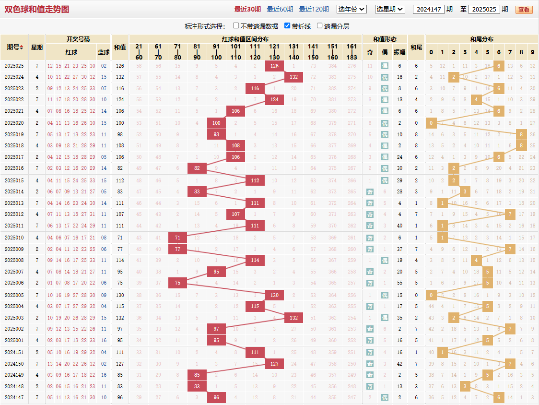This screenshot has width=539, height=405.
Task: Click the red sum marker 127
Action: (x=274, y=364)
